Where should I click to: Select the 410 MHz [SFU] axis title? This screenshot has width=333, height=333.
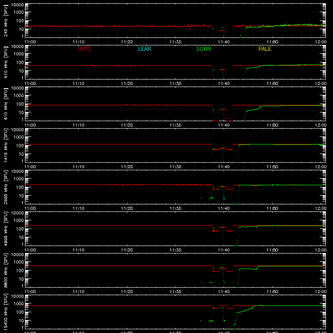tap(6, 62)
